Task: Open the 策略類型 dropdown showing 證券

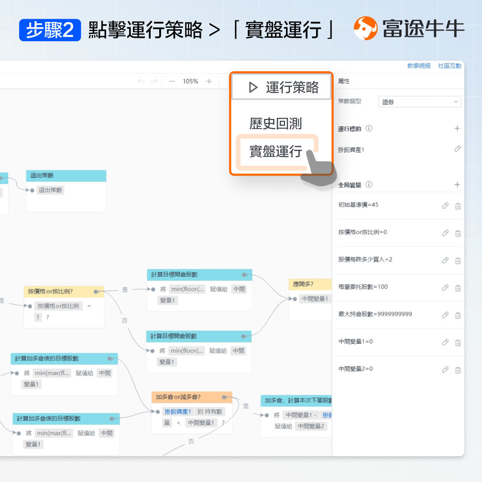Action: [x=419, y=101]
